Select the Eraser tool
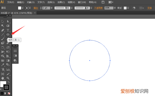Viewport: 155px width, 96px height. (x=8, y=43)
